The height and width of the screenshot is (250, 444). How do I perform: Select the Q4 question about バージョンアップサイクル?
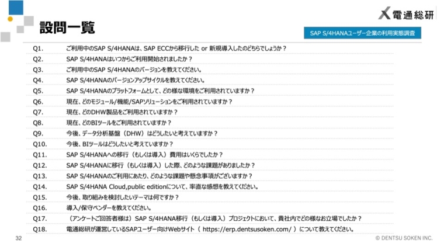click(x=136, y=81)
